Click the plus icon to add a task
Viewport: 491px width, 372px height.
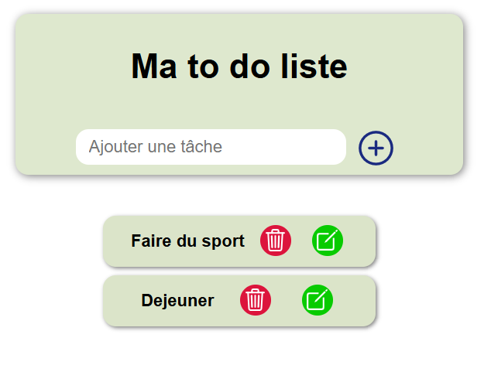(376, 148)
